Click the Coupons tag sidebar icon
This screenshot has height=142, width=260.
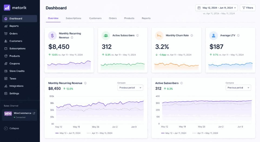click(6, 64)
